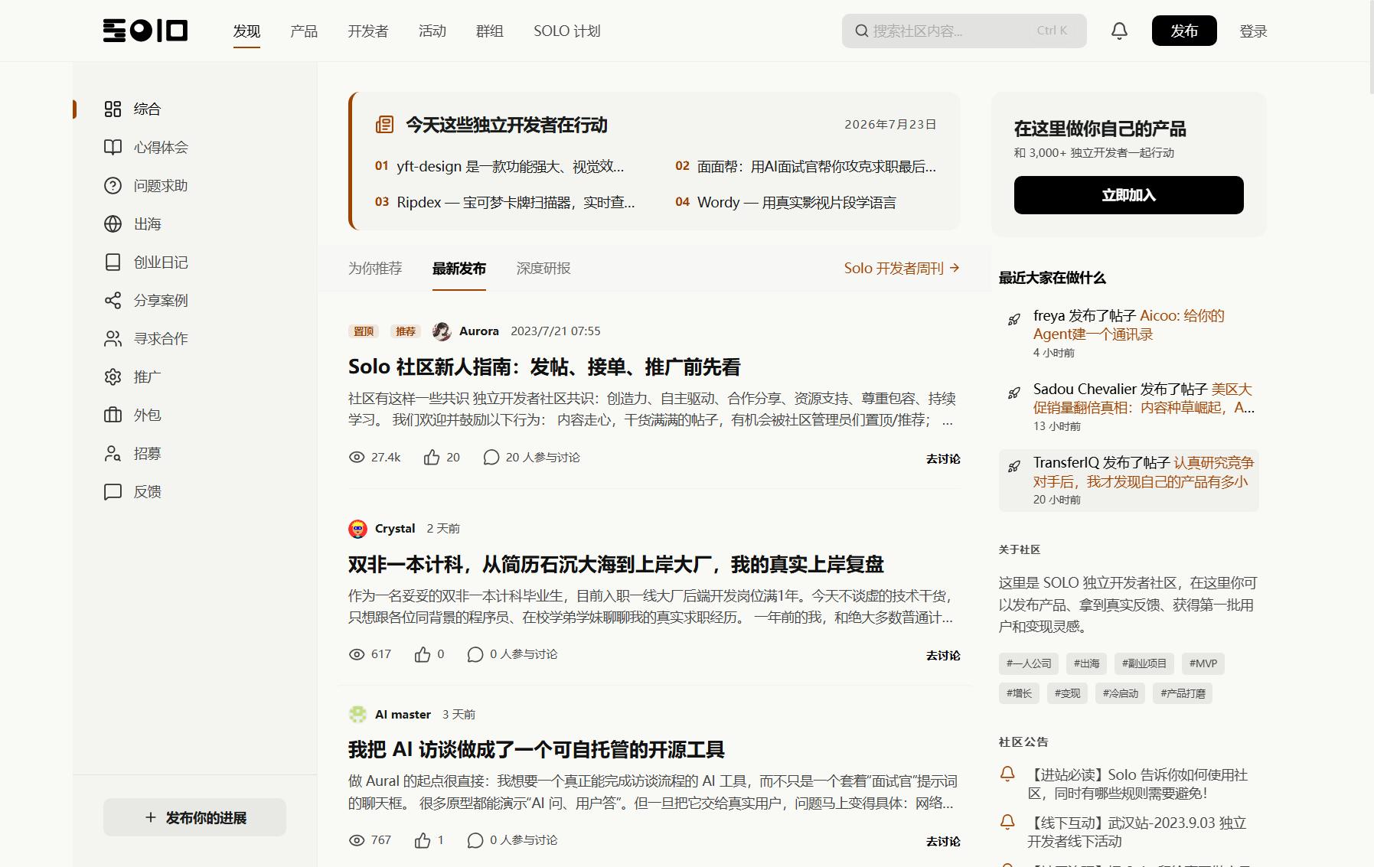Click the 立即加入 button
Viewport: 1374px width, 867px height.
pyautogui.click(x=1129, y=195)
